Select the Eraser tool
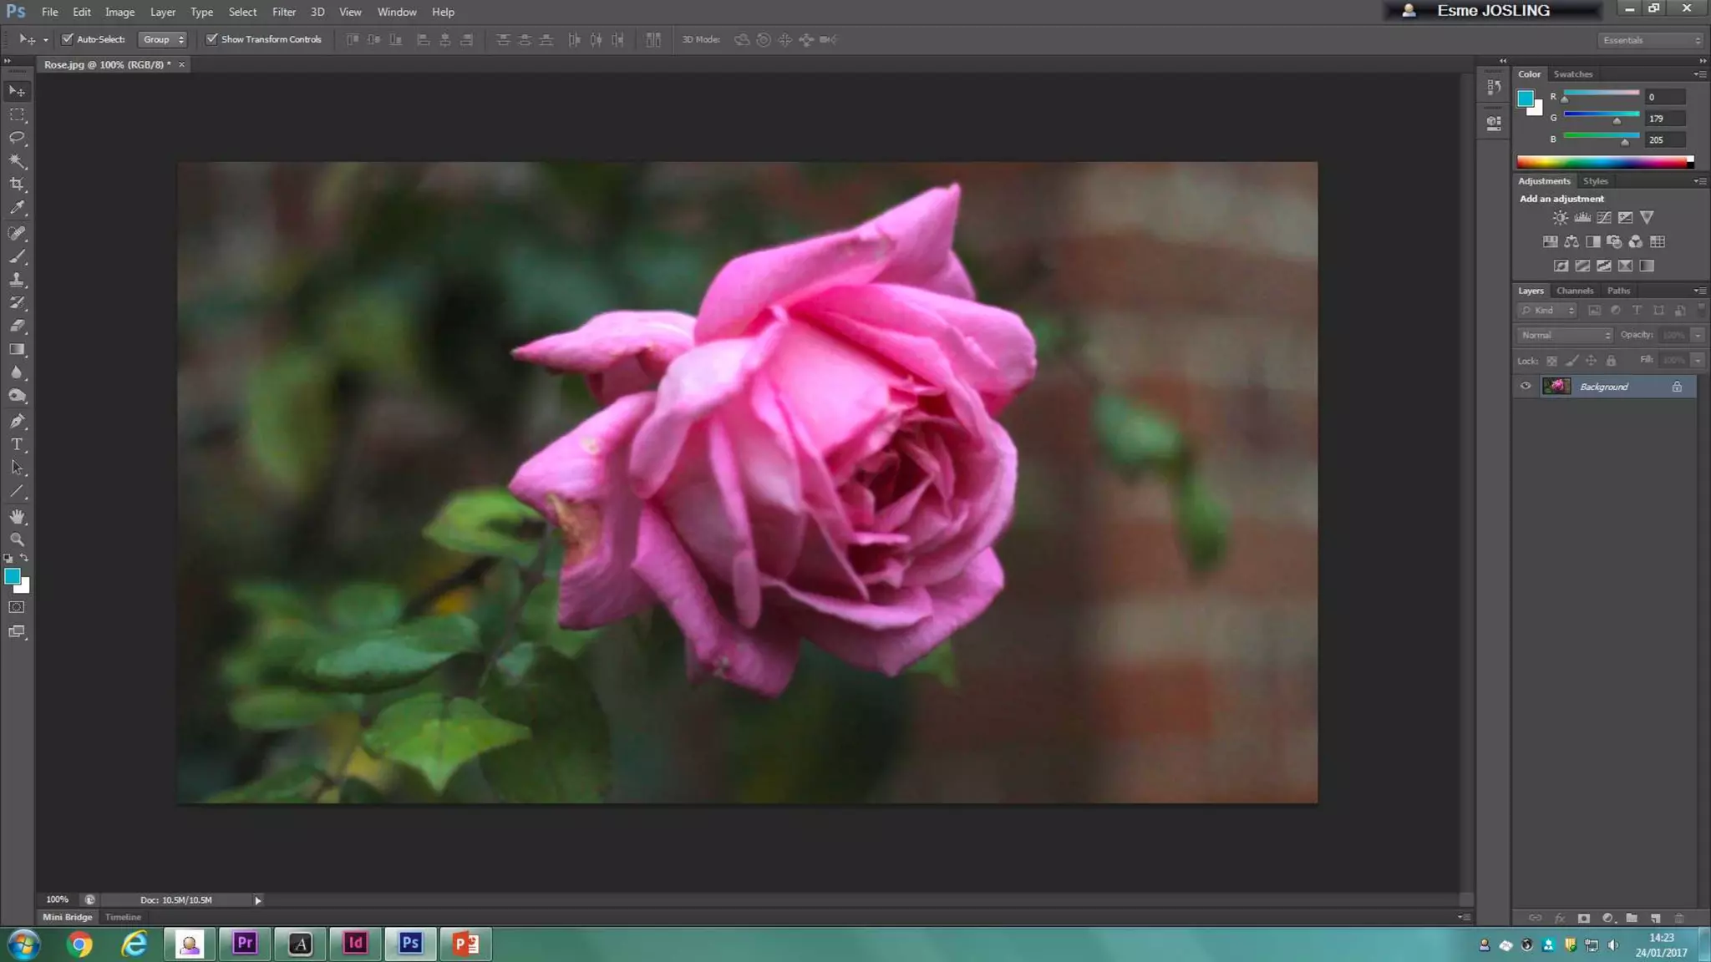1711x962 pixels. [17, 327]
